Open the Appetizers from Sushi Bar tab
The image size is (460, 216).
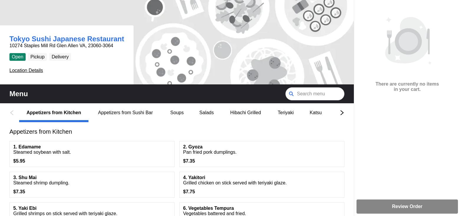pyautogui.click(x=125, y=113)
